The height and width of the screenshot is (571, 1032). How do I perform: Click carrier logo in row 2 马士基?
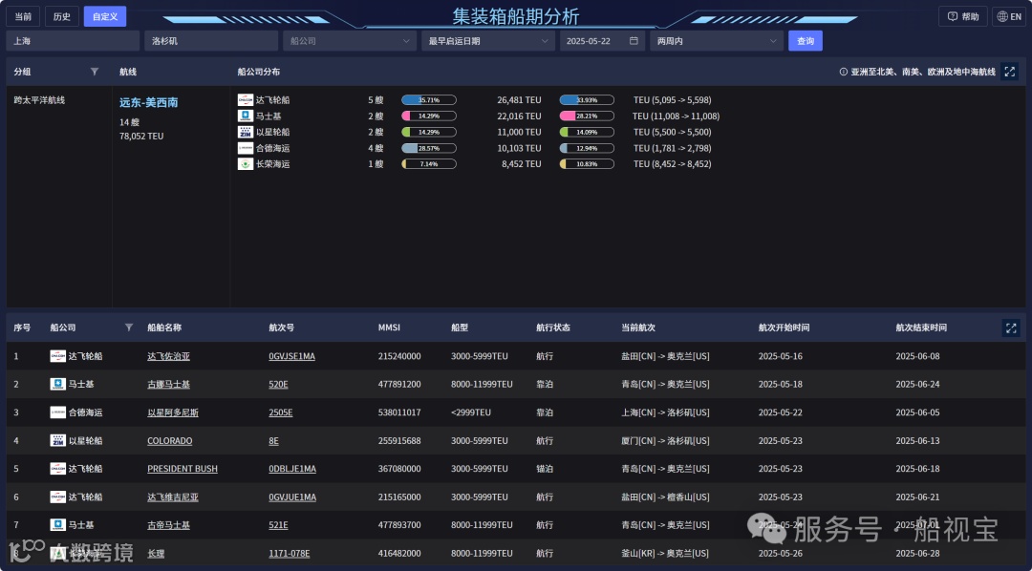tap(58, 384)
